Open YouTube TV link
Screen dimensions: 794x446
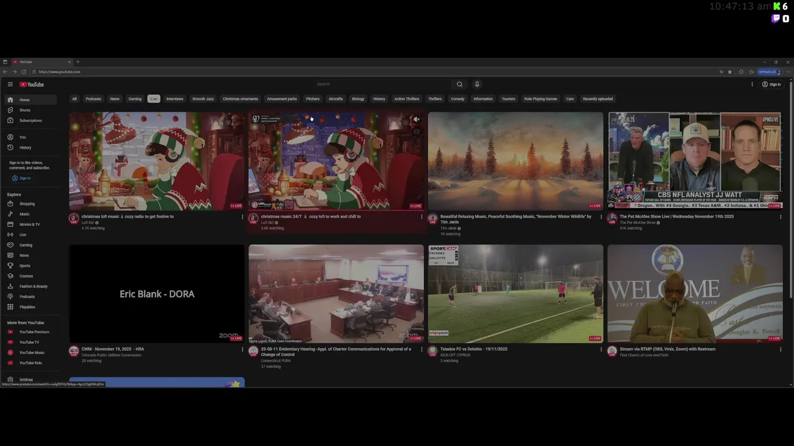click(x=31, y=342)
